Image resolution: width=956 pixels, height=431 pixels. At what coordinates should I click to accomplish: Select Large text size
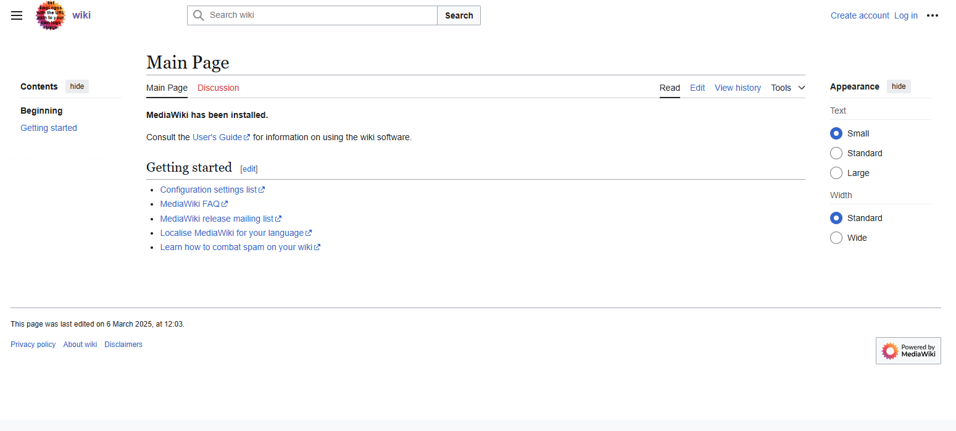[x=836, y=173]
